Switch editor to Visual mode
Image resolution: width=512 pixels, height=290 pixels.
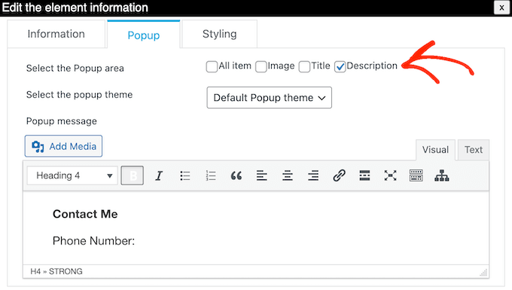point(435,150)
